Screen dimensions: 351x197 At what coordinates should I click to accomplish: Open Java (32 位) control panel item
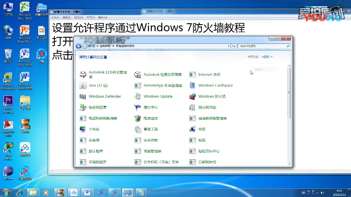pos(94,85)
